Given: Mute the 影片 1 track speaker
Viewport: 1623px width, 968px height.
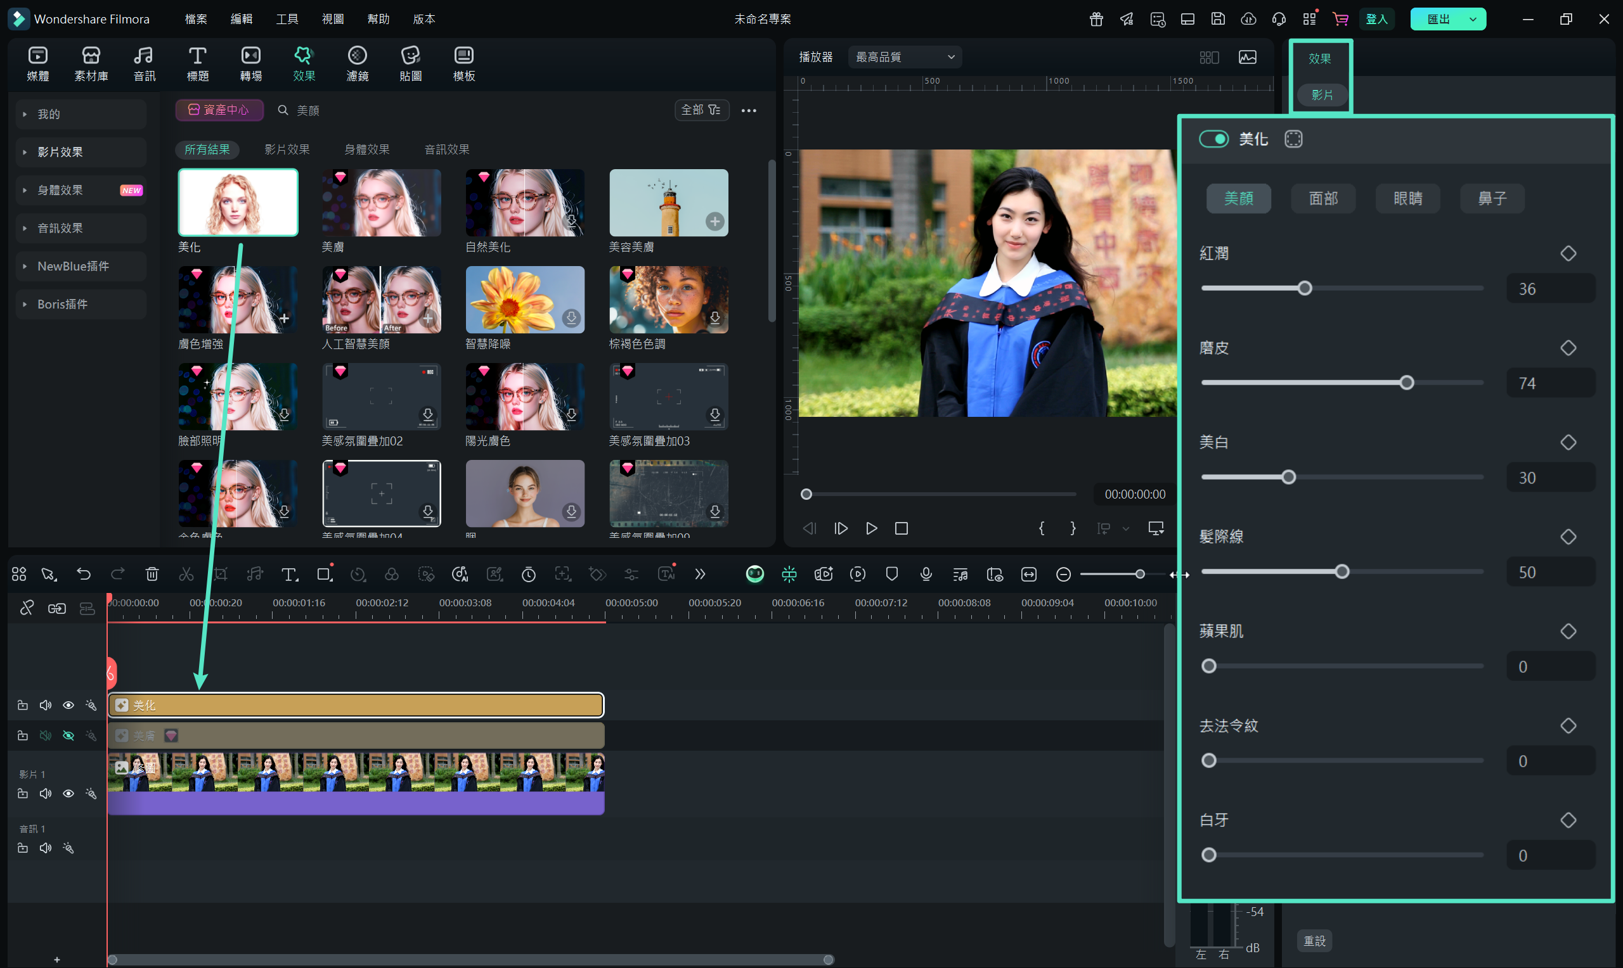Looking at the screenshot, I should (x=46, y=794).
